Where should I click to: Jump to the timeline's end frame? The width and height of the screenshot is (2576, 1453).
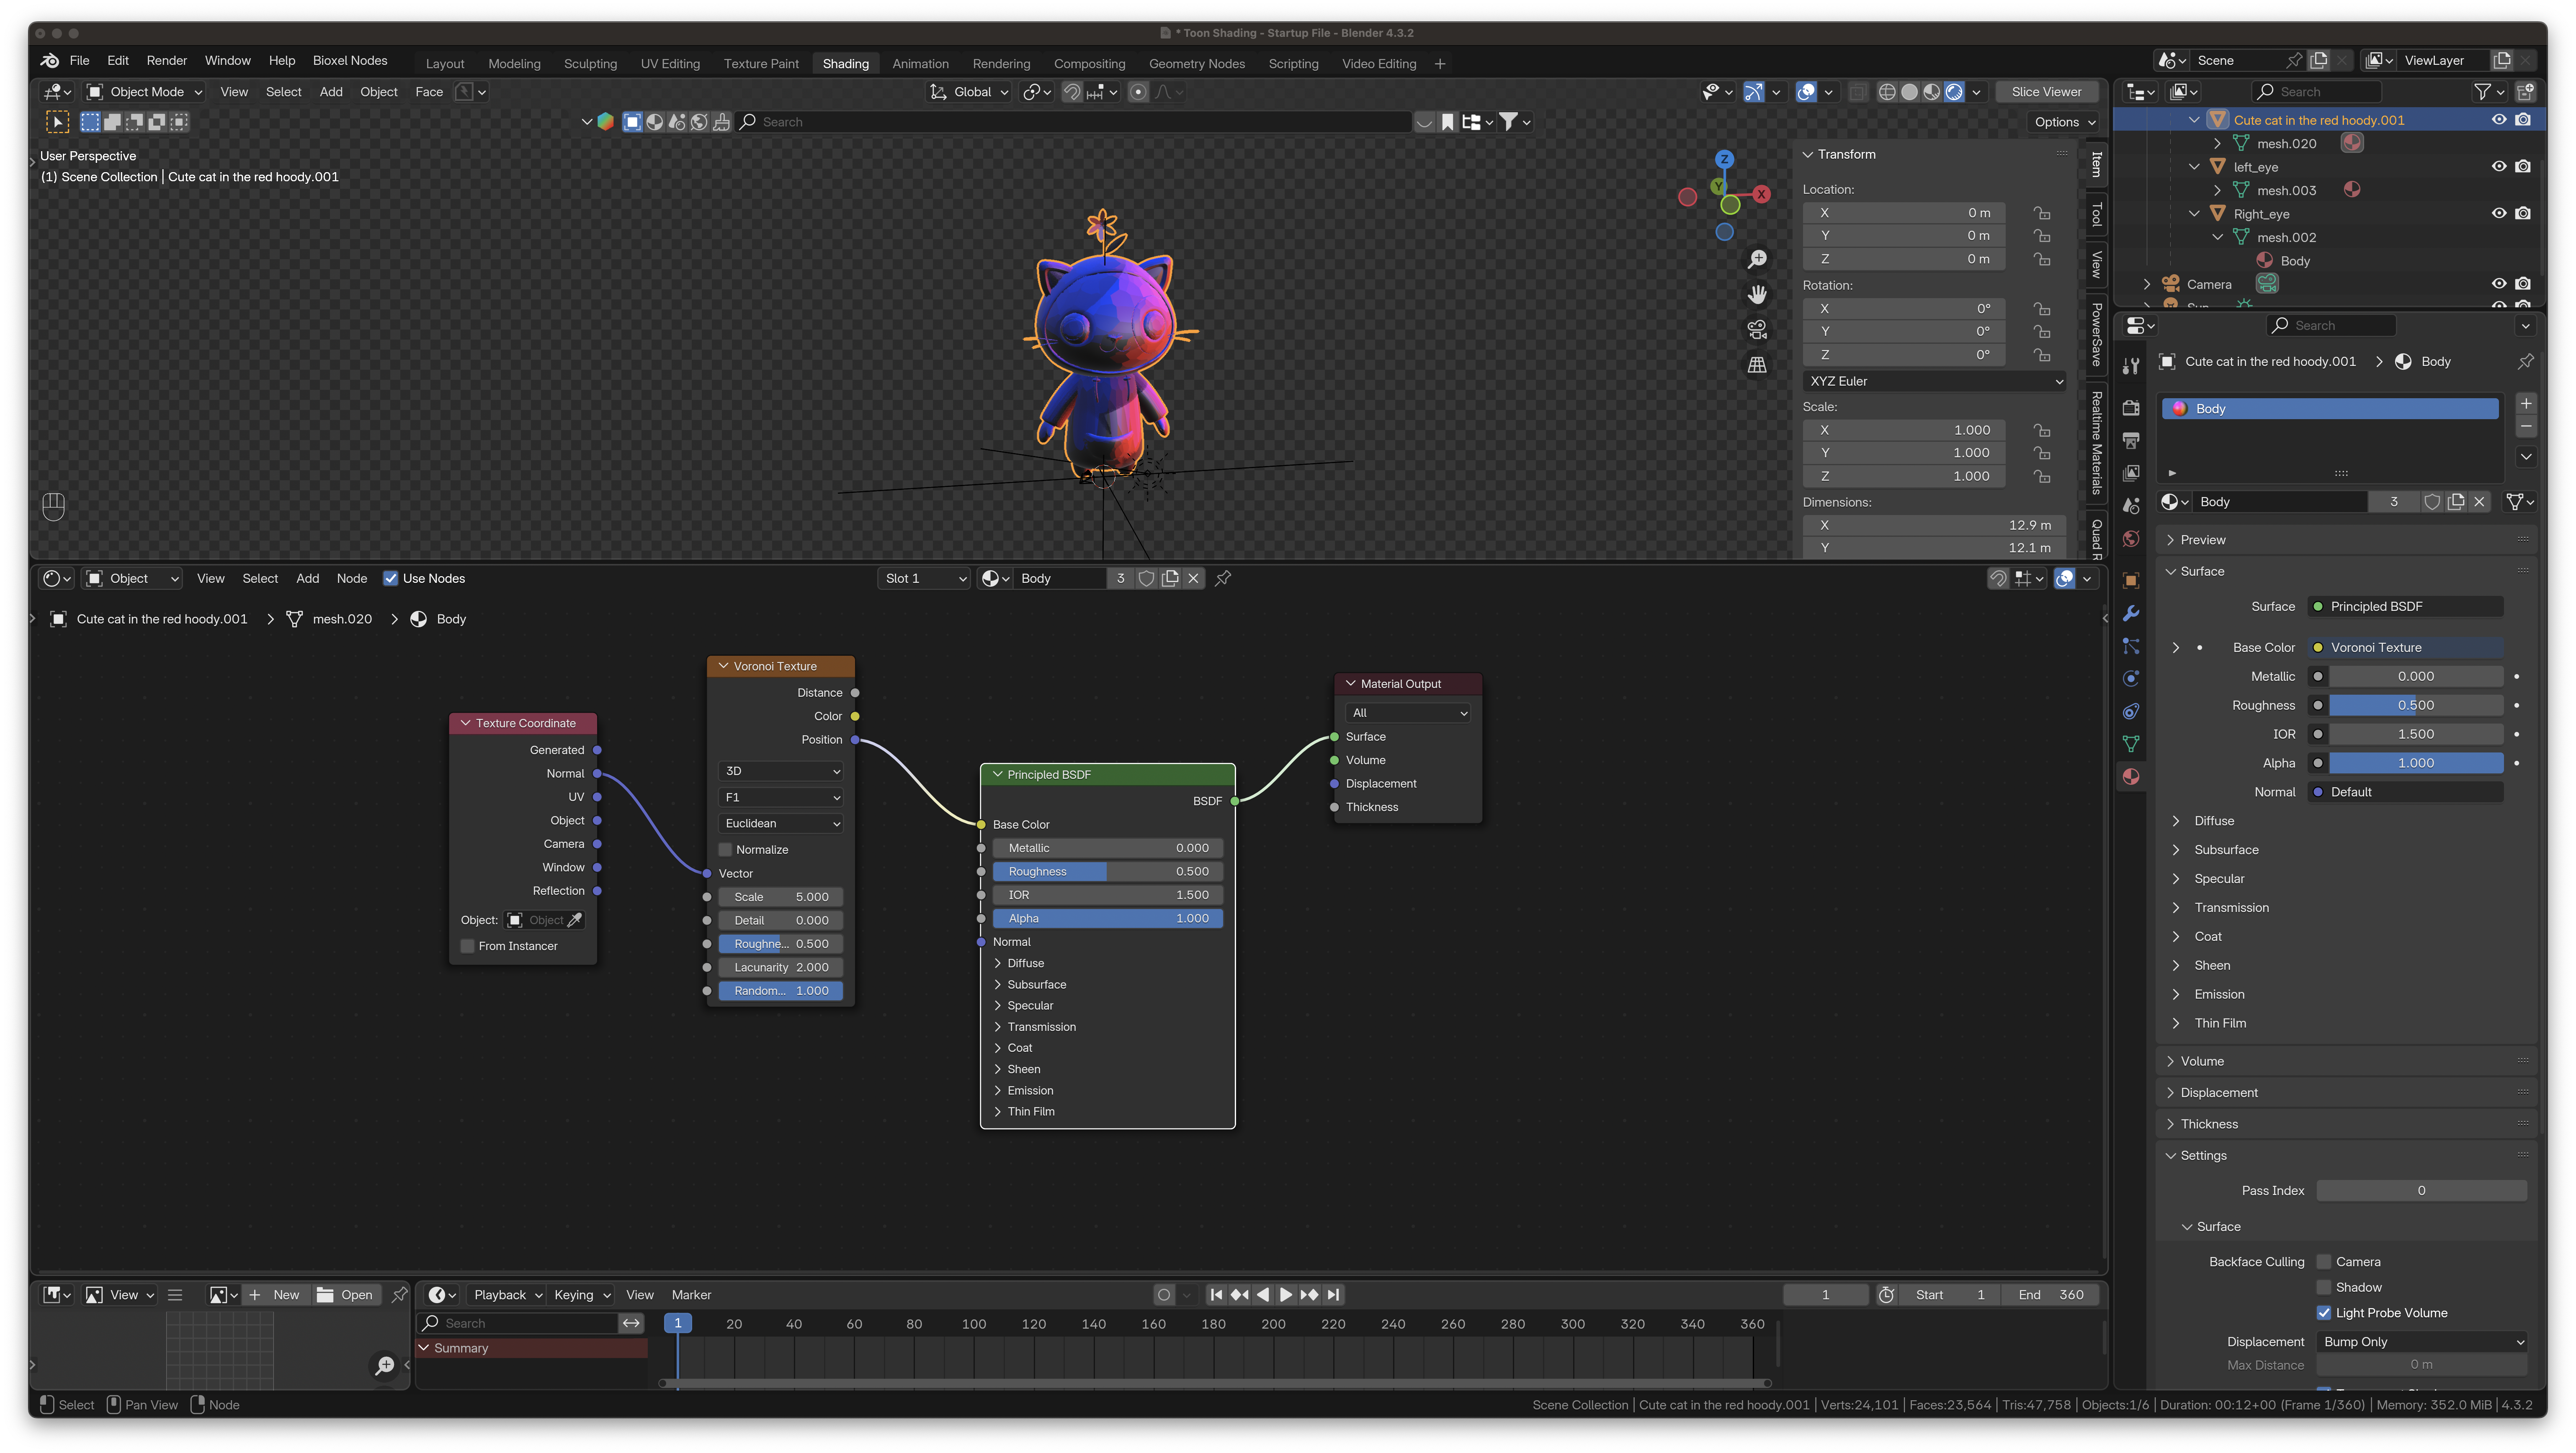(x=1333, y=1295)
